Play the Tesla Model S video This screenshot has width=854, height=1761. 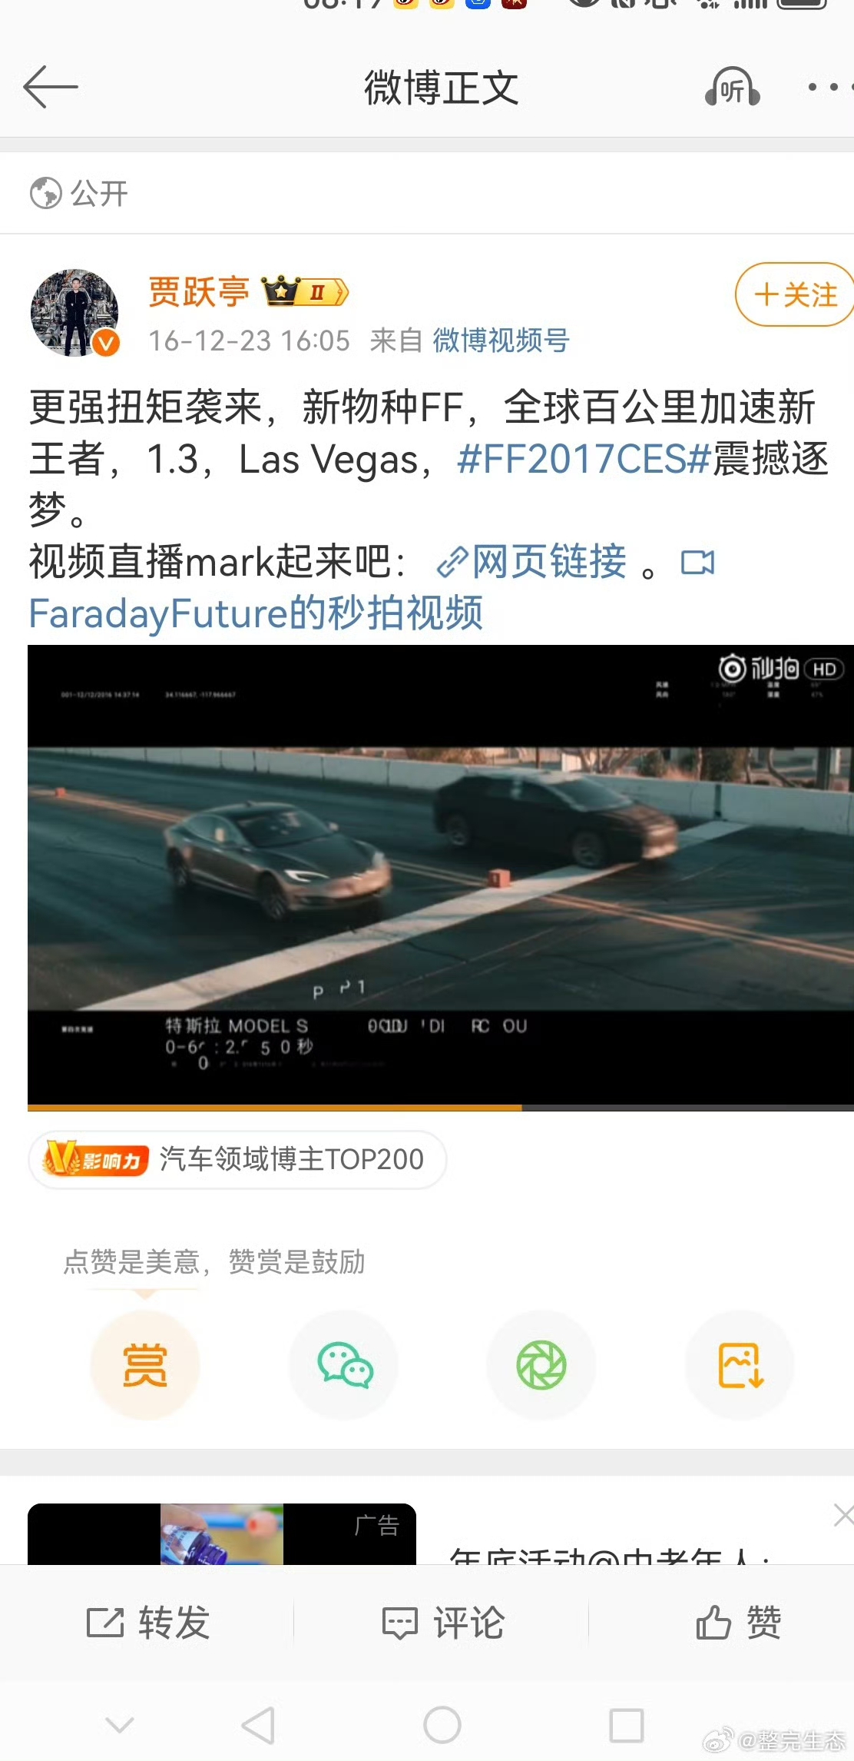[441, 876]
